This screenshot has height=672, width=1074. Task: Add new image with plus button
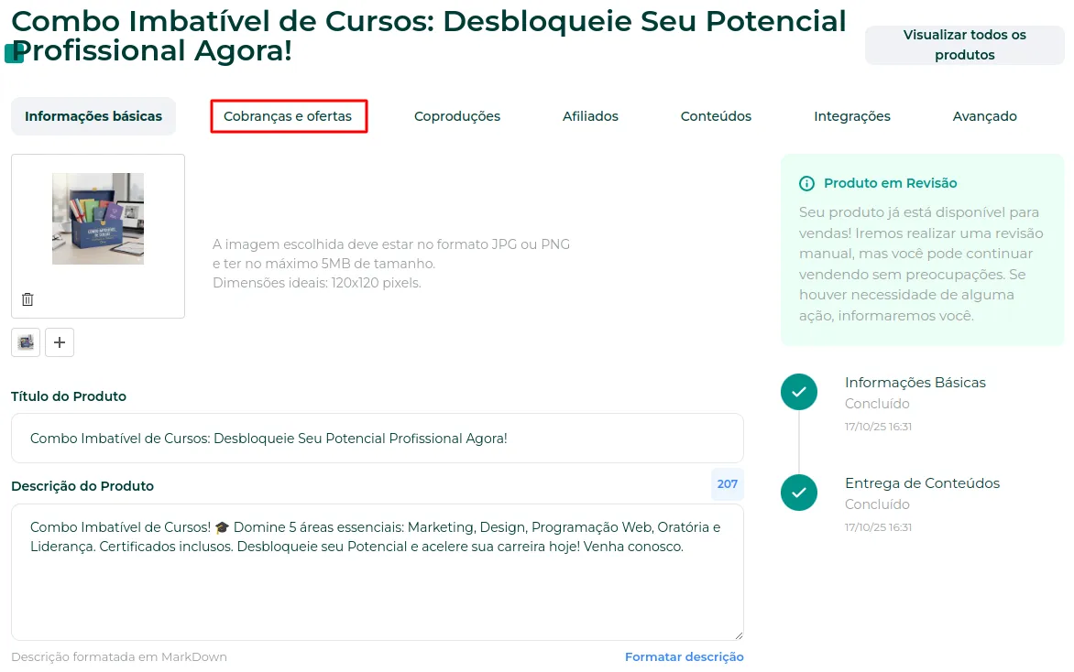[x=60, y=342]
